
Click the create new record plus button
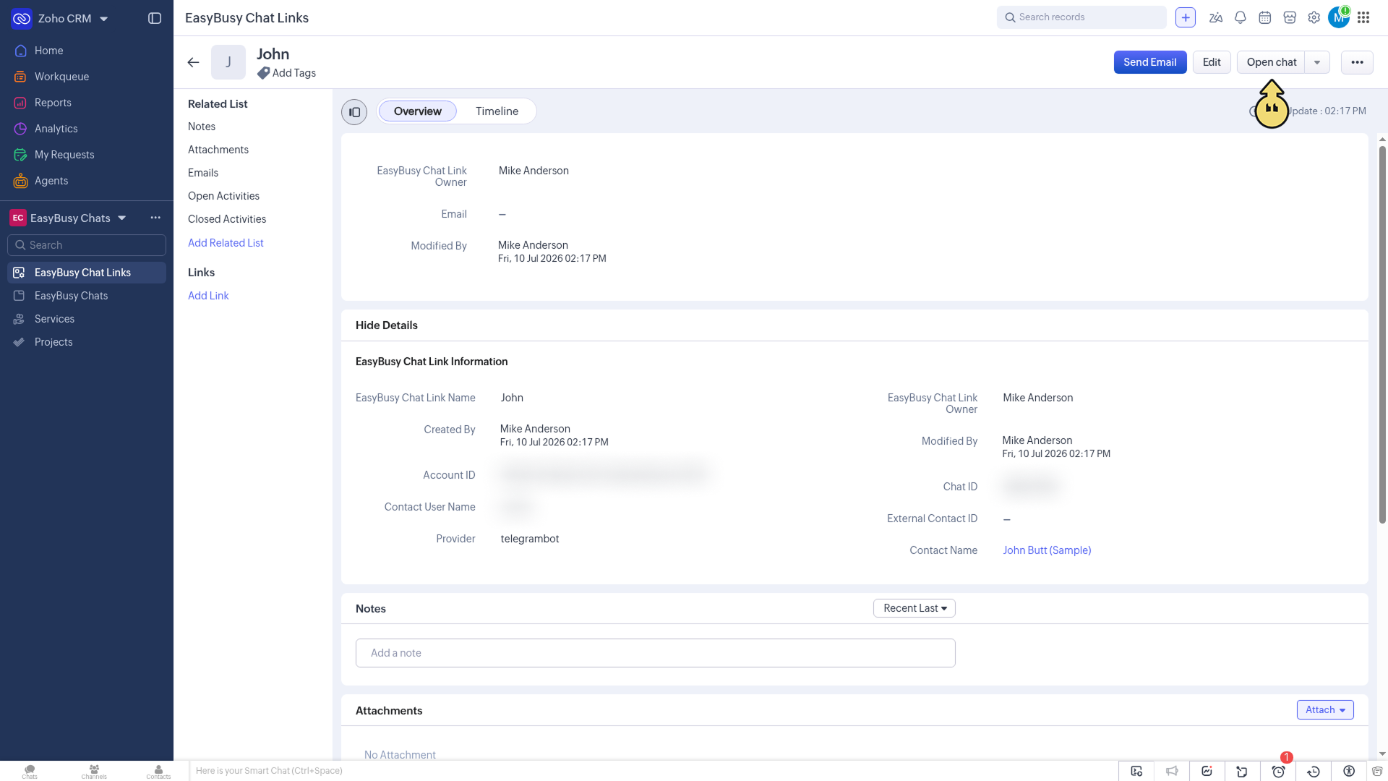[x=1186, y=17]
